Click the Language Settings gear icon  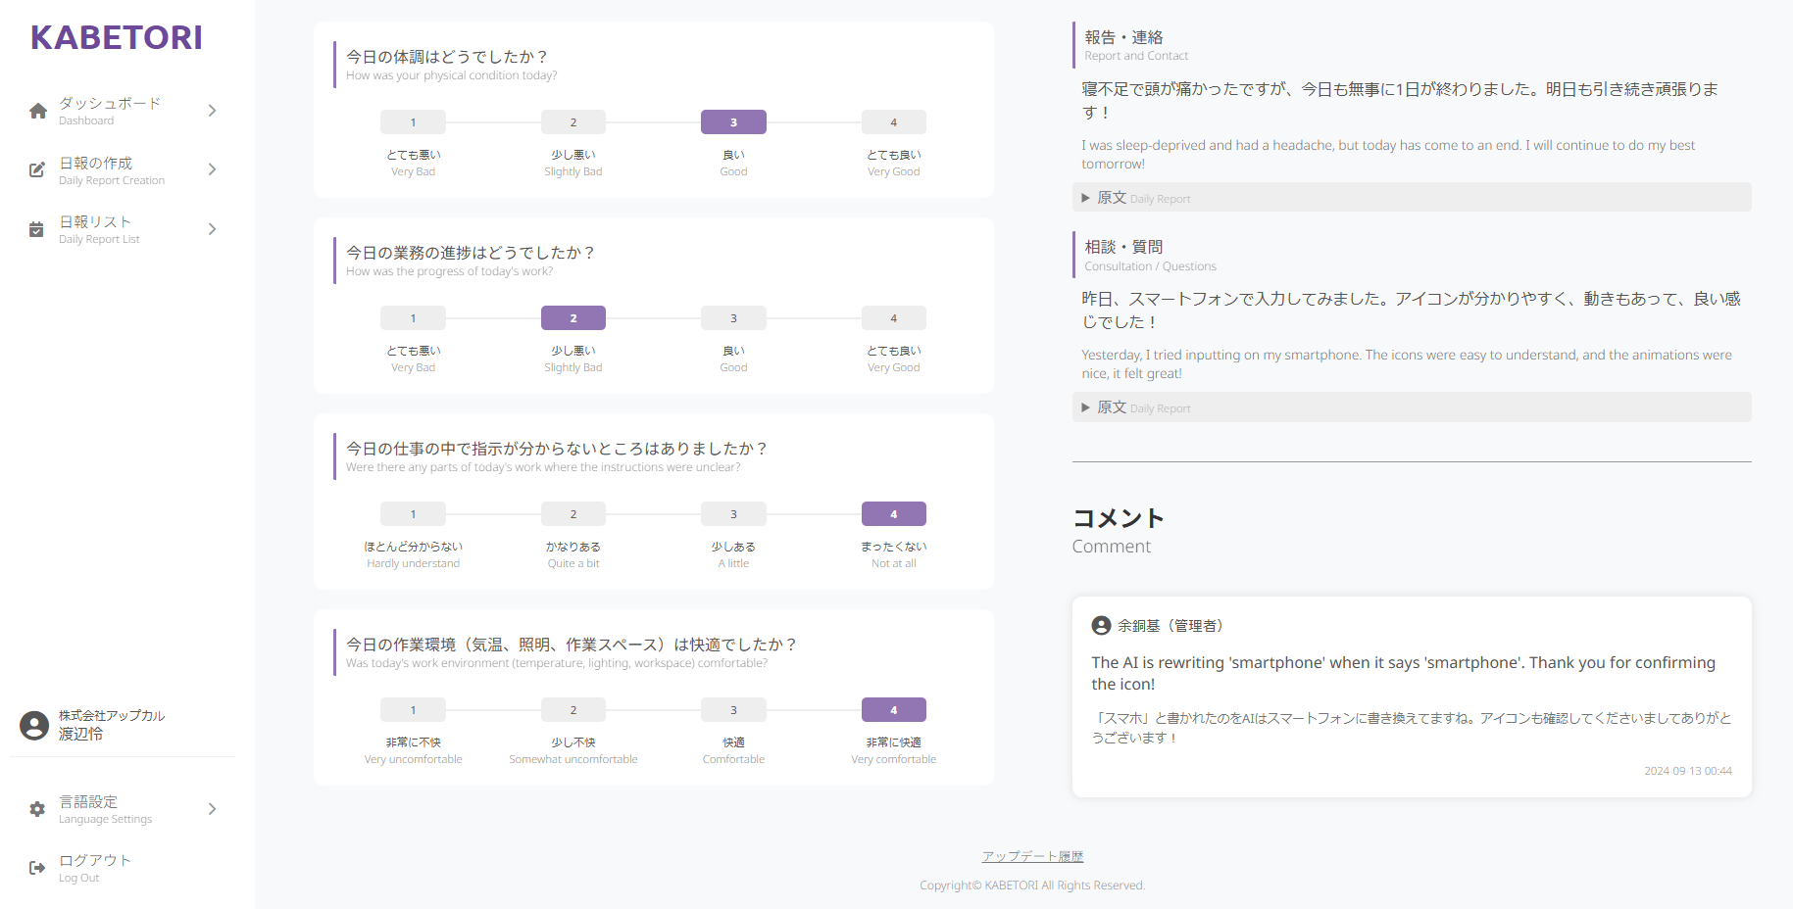(x=36, y=808)
